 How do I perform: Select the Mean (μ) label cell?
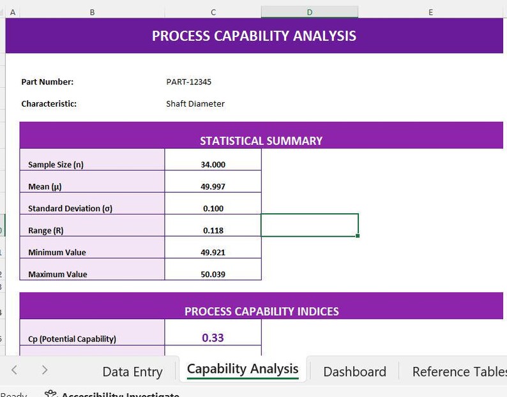pos(92,181)
